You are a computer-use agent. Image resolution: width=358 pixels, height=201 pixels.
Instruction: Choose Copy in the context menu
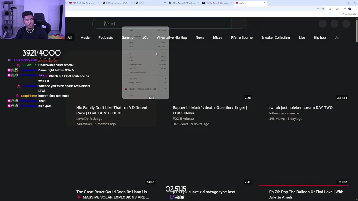click(x=145, y=57)
